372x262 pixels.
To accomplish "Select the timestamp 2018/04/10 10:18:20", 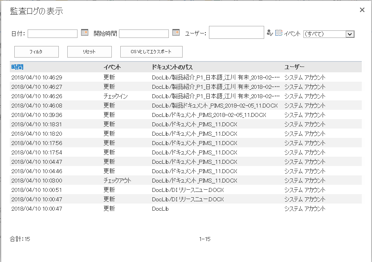I will click(x=37, y=134).
